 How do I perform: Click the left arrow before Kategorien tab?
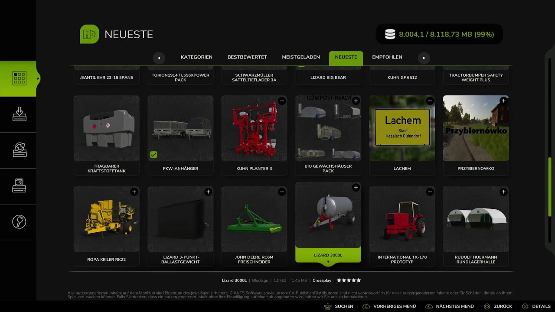[159, 58]
